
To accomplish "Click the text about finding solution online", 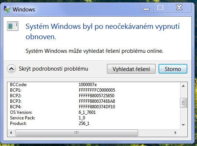I will (94, 51).
